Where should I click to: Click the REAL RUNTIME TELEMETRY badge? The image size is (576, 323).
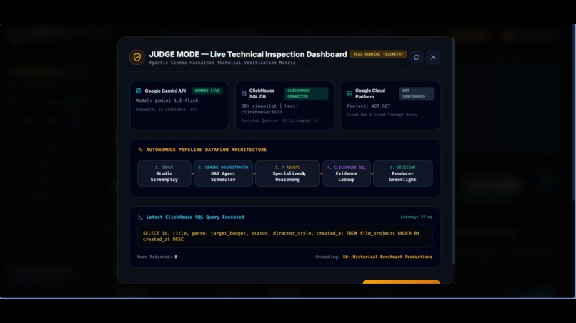pyautogui.click(x=378, y=54)
